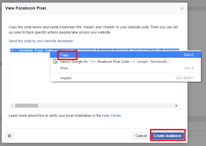
Task: Click the Create Audience button
Action: pyautogui.click(x=167, y=136)
